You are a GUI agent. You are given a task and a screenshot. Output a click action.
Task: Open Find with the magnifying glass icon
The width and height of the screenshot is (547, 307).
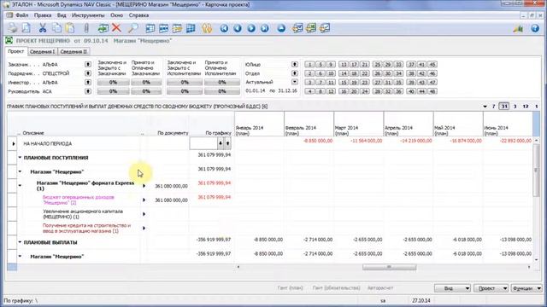tap(132, 28)
